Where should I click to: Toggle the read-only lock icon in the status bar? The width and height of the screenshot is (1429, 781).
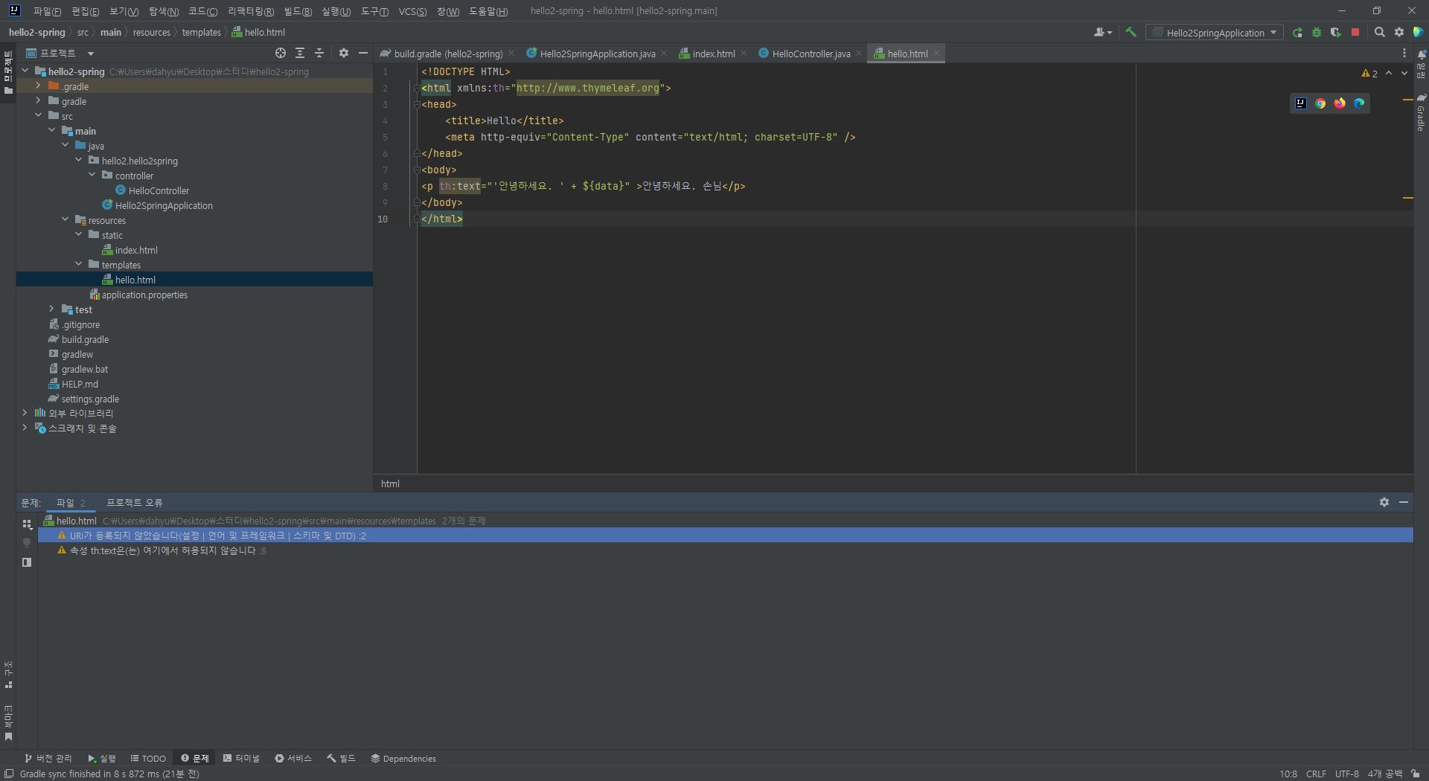(x=1415, y=774)
